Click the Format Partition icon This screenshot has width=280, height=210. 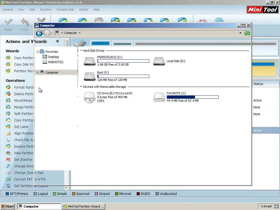point(8,87)
